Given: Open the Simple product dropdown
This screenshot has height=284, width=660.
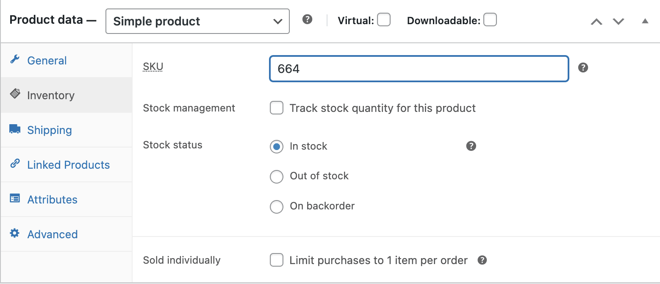Looking at the screenshot, I should coord(197,21).
